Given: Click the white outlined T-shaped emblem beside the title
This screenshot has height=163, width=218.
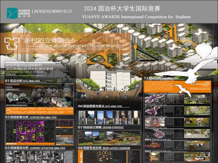Looking at the screenshot, I should pos(12,43).
